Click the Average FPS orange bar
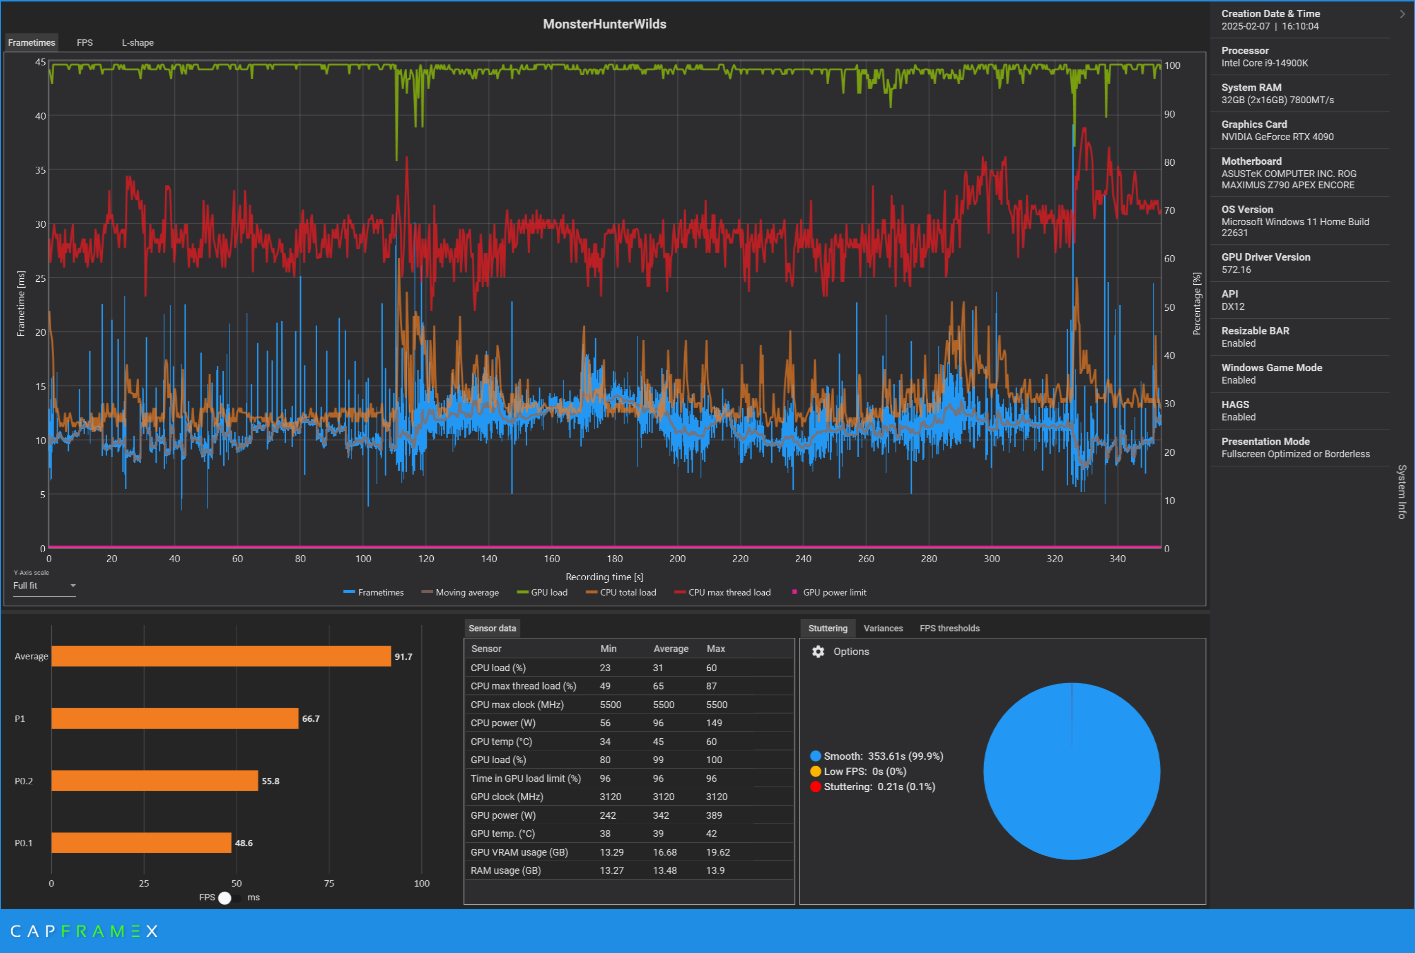This screenshot has width=1415, height=953. coord(221,656)
